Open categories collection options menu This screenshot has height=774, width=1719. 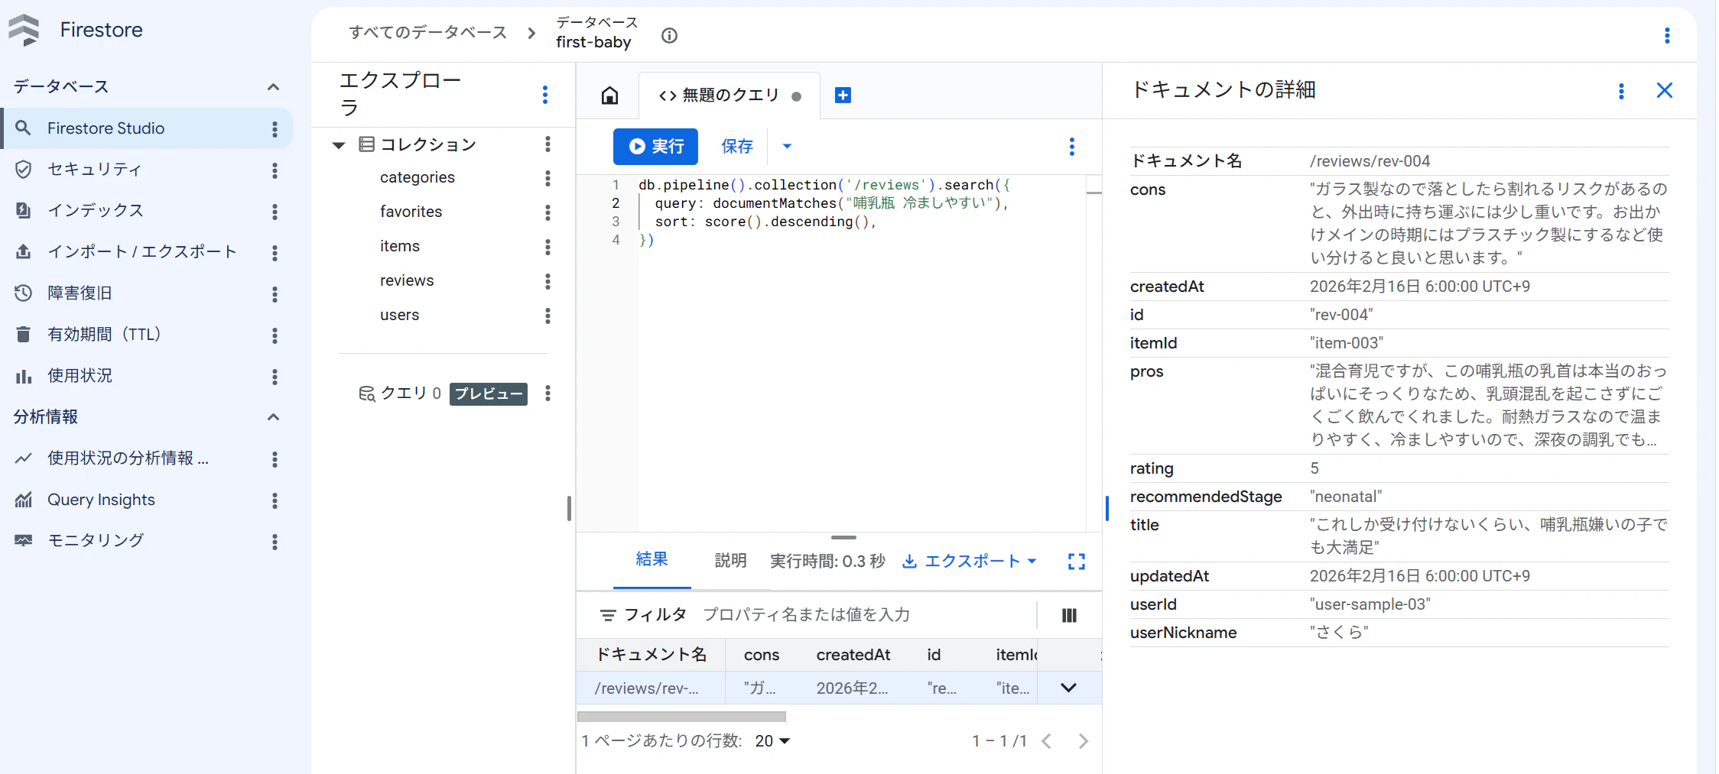(548, 178)
